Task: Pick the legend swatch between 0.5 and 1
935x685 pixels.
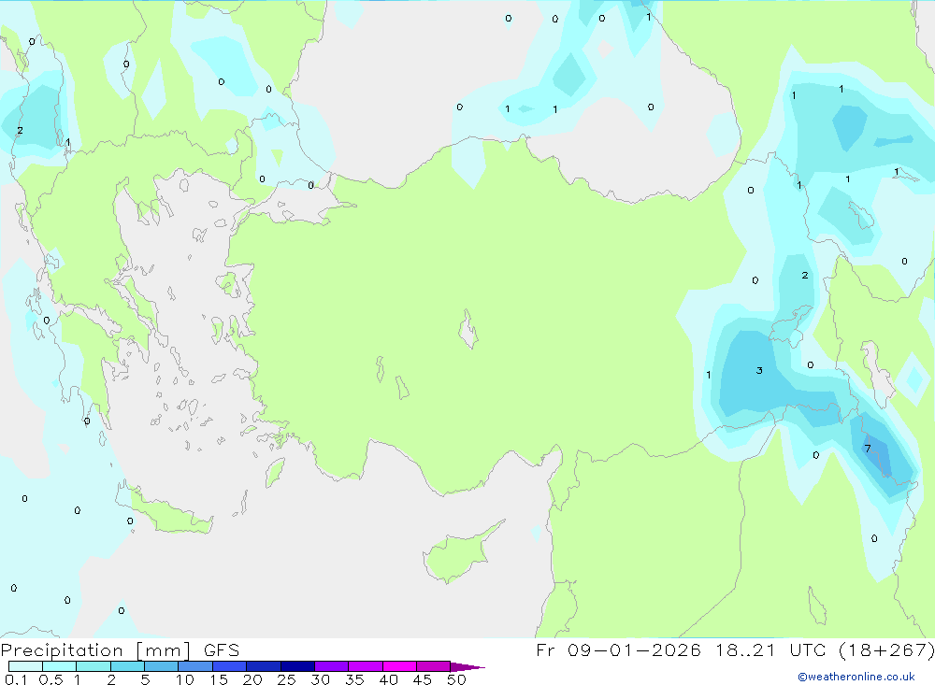Action: pos(59,666)
